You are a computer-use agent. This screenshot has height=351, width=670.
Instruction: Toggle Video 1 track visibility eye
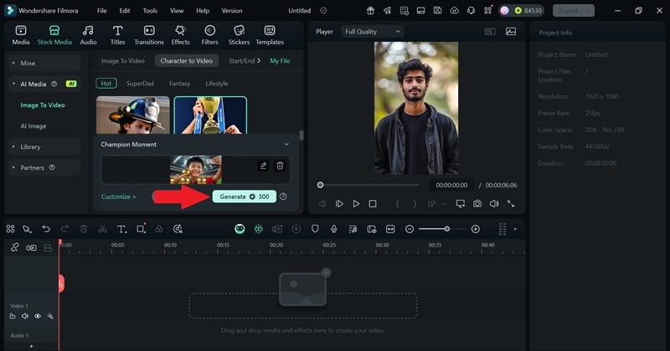point(38,316)
